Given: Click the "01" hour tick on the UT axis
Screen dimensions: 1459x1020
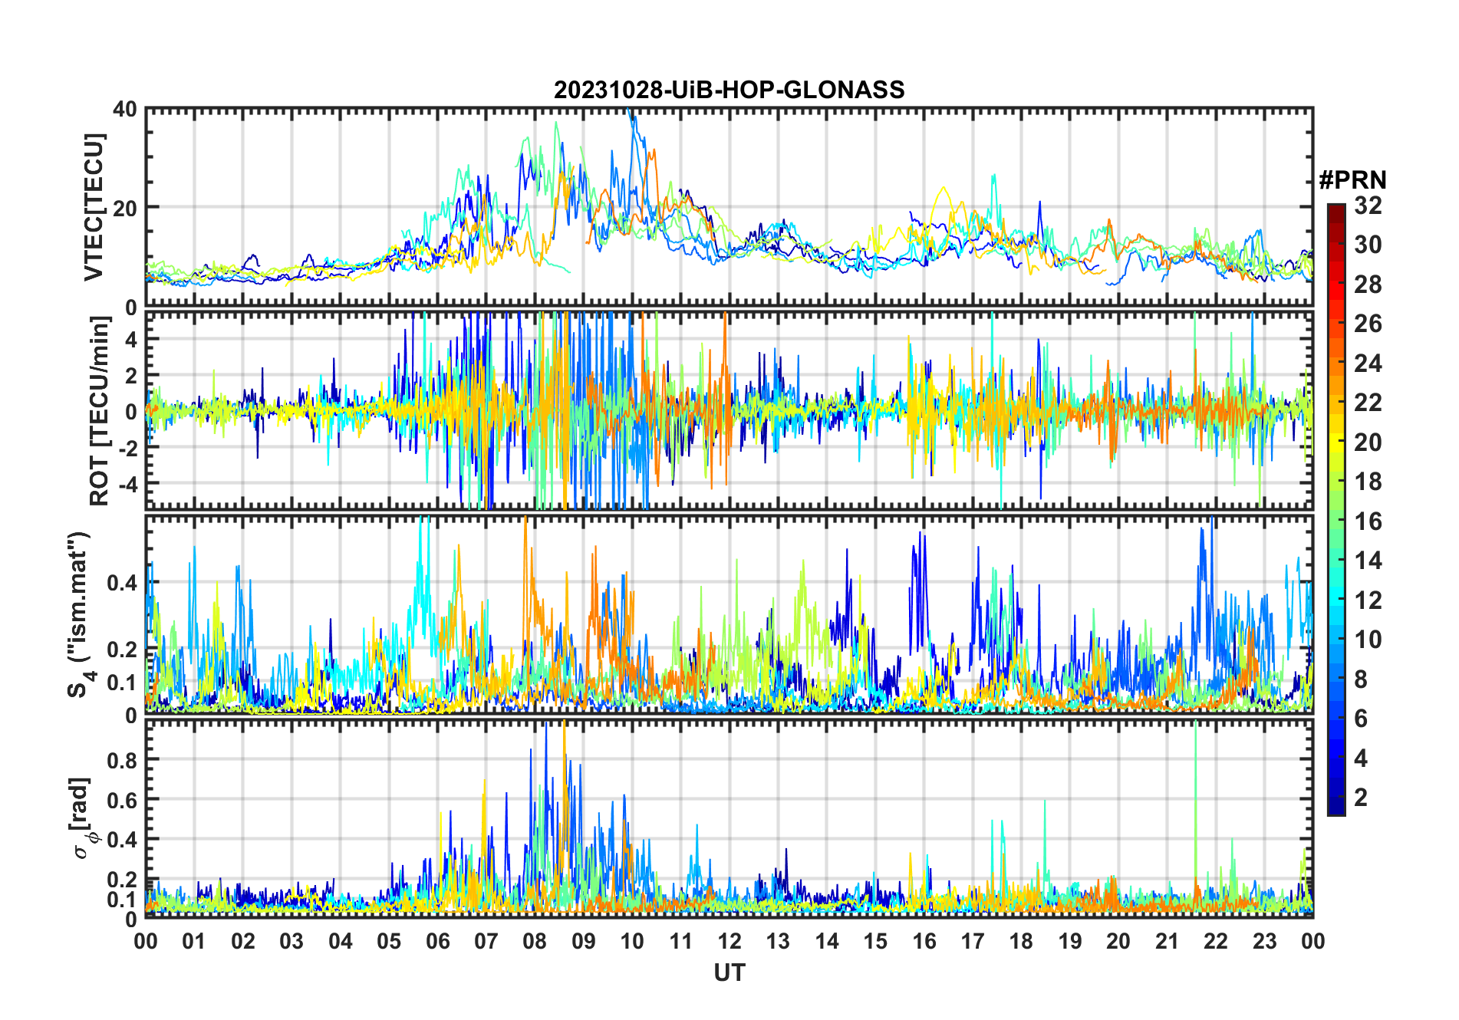Looking at the screenshot, I should pyautogui.click(x=194, y=942).
